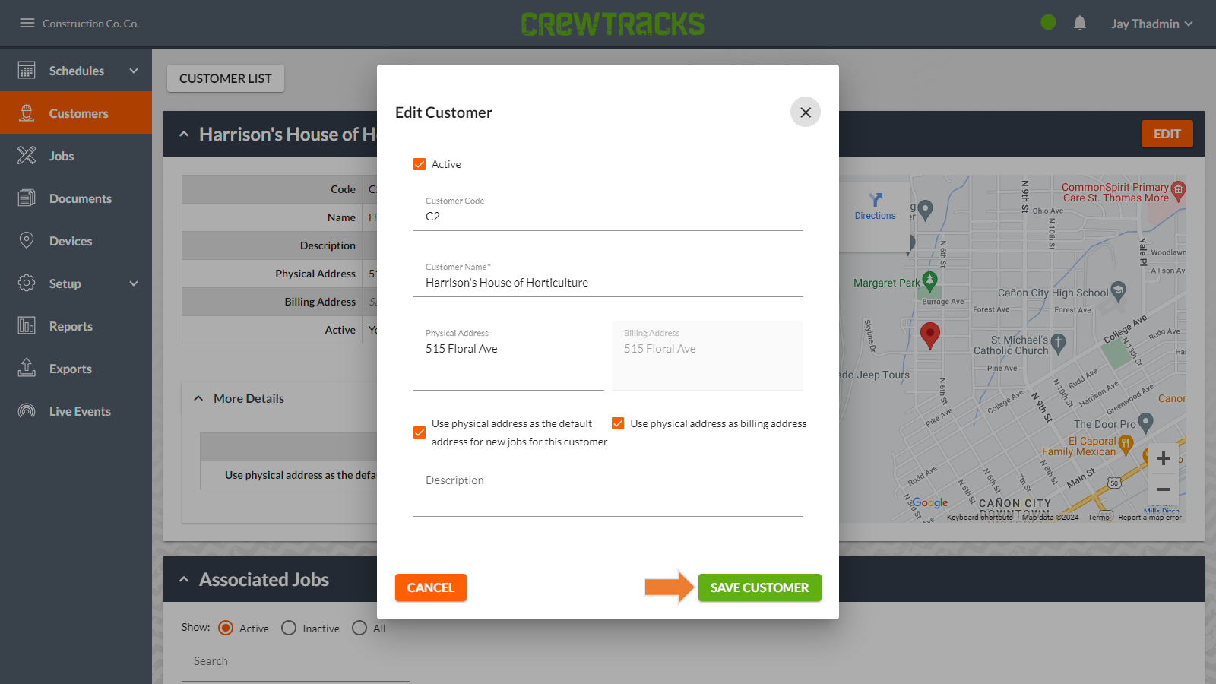Close the Edit Customer dialog
Screen dimensions: 1216x684
[x=806, y=112]
